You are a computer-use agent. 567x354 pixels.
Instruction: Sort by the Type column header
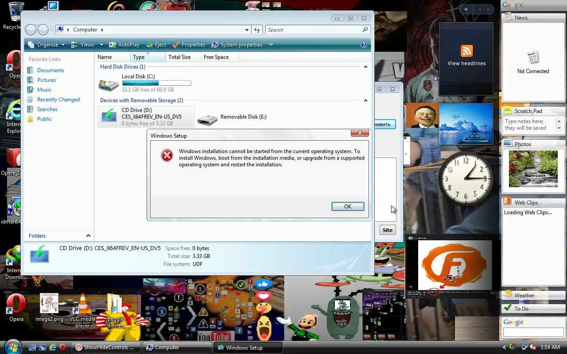point(148,57)
